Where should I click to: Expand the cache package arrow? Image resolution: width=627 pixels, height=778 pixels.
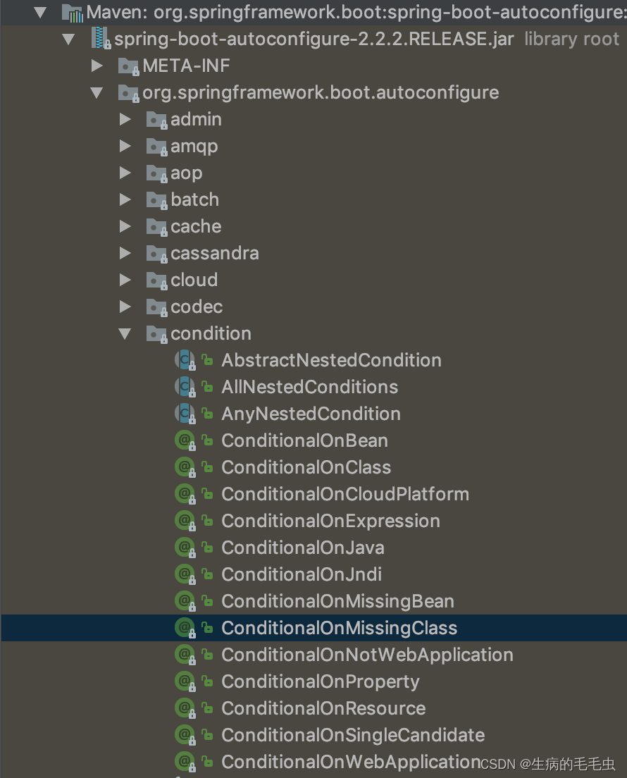[x=125, y=226]
